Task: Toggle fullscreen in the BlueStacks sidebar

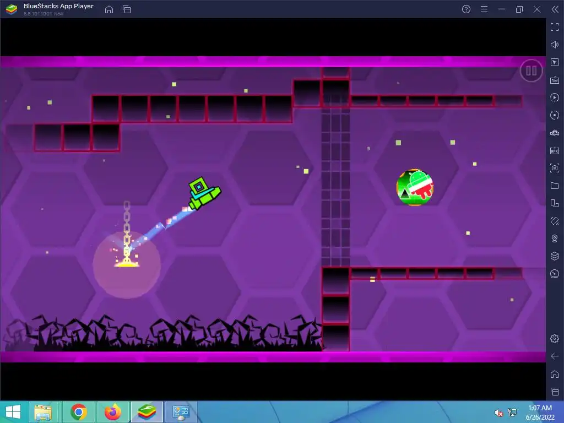Action: (x=555, y=27)
